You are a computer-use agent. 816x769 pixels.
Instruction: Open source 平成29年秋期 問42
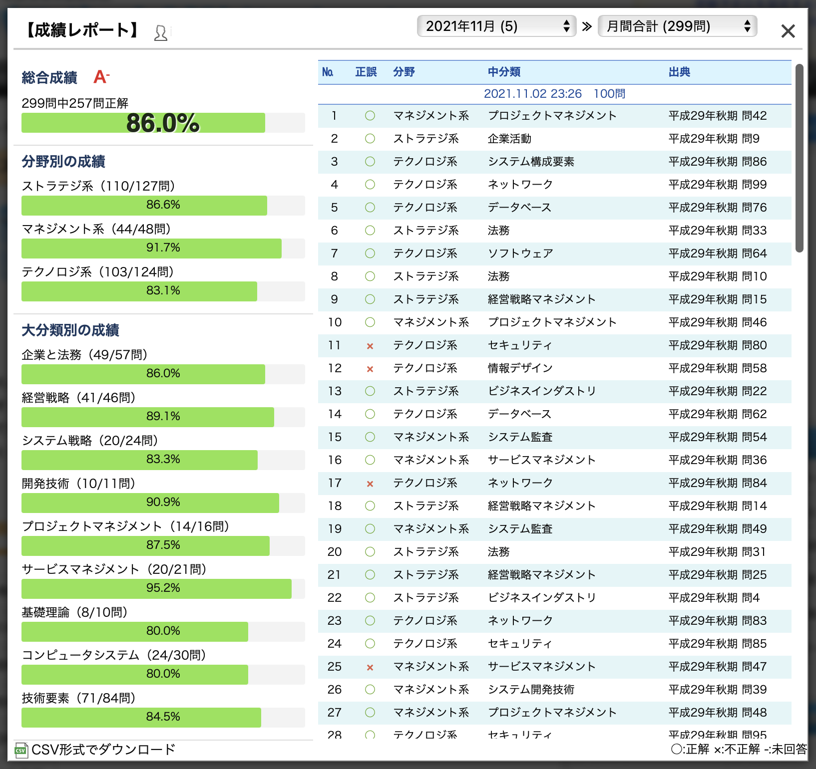click(x=718, y=116)
